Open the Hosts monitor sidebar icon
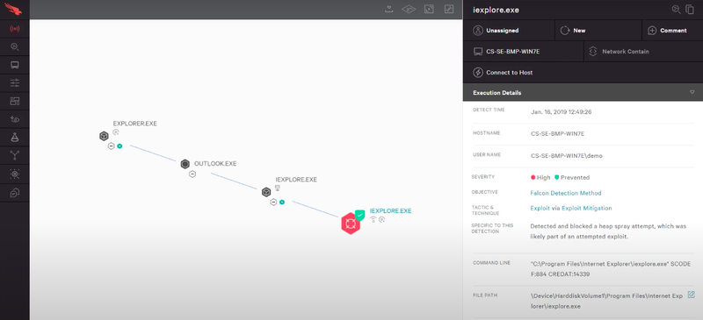 (x=15, y=65)
